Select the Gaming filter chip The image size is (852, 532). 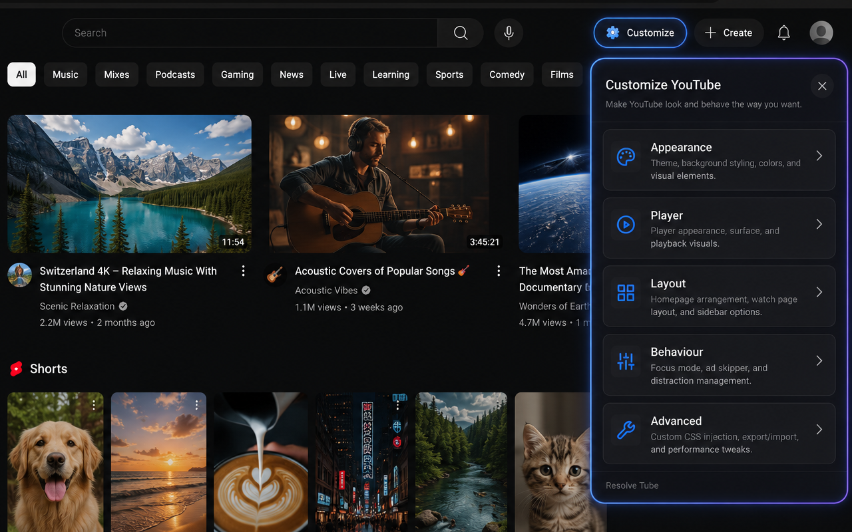pos(238,74)
